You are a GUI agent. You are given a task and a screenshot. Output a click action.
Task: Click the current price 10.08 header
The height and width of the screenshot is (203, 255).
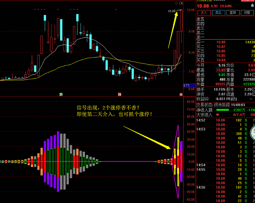pyautogui.click(x=203, y=6)
